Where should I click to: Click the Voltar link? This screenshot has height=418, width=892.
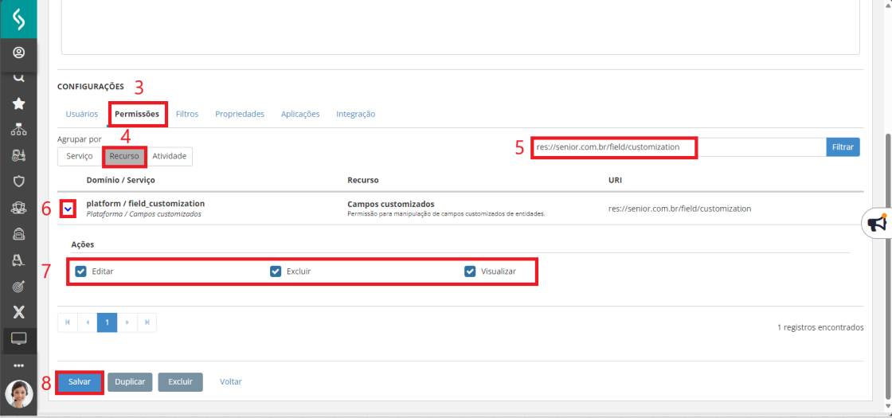(231, 382)
